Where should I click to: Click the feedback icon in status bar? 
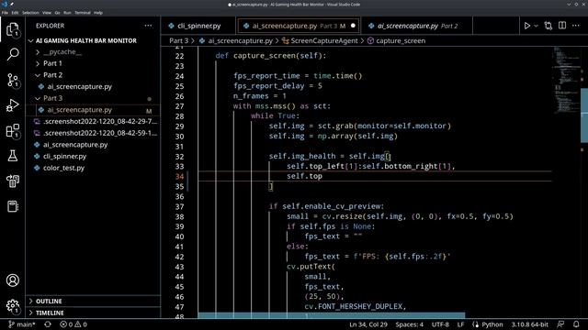(560, 324)
